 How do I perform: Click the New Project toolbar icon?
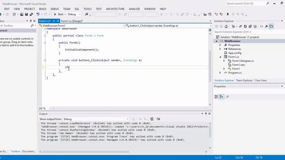(14, 14)
